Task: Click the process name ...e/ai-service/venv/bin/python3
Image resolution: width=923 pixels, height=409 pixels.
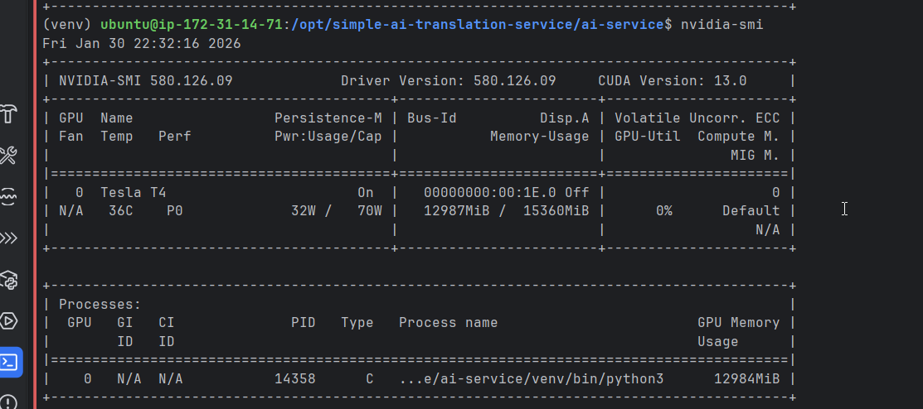Action: 531,379
